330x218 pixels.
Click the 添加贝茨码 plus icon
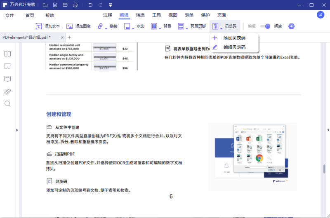pyautogui.click(x=214, y=38)
